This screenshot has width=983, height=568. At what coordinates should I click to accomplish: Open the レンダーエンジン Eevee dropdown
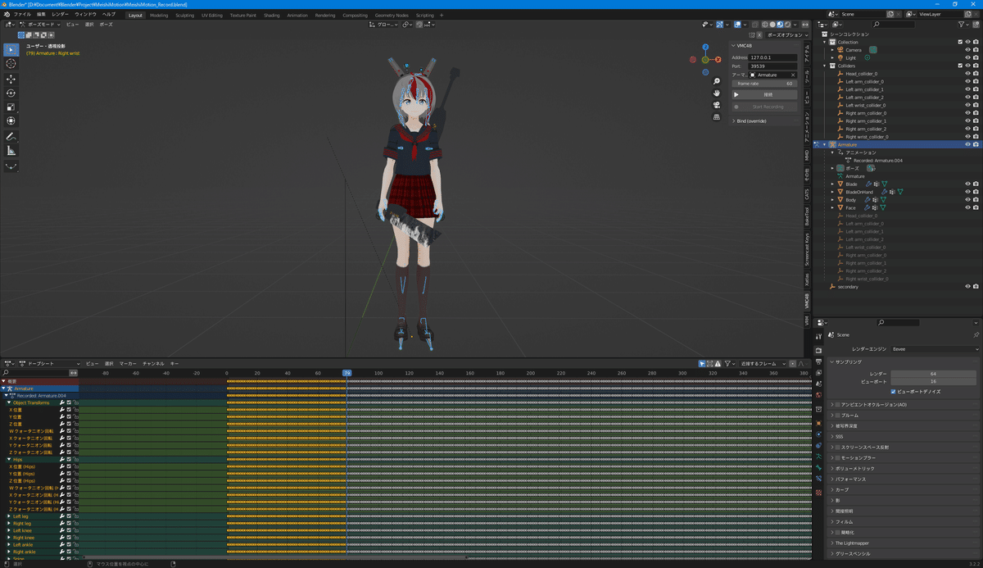(x=935, y=349)
